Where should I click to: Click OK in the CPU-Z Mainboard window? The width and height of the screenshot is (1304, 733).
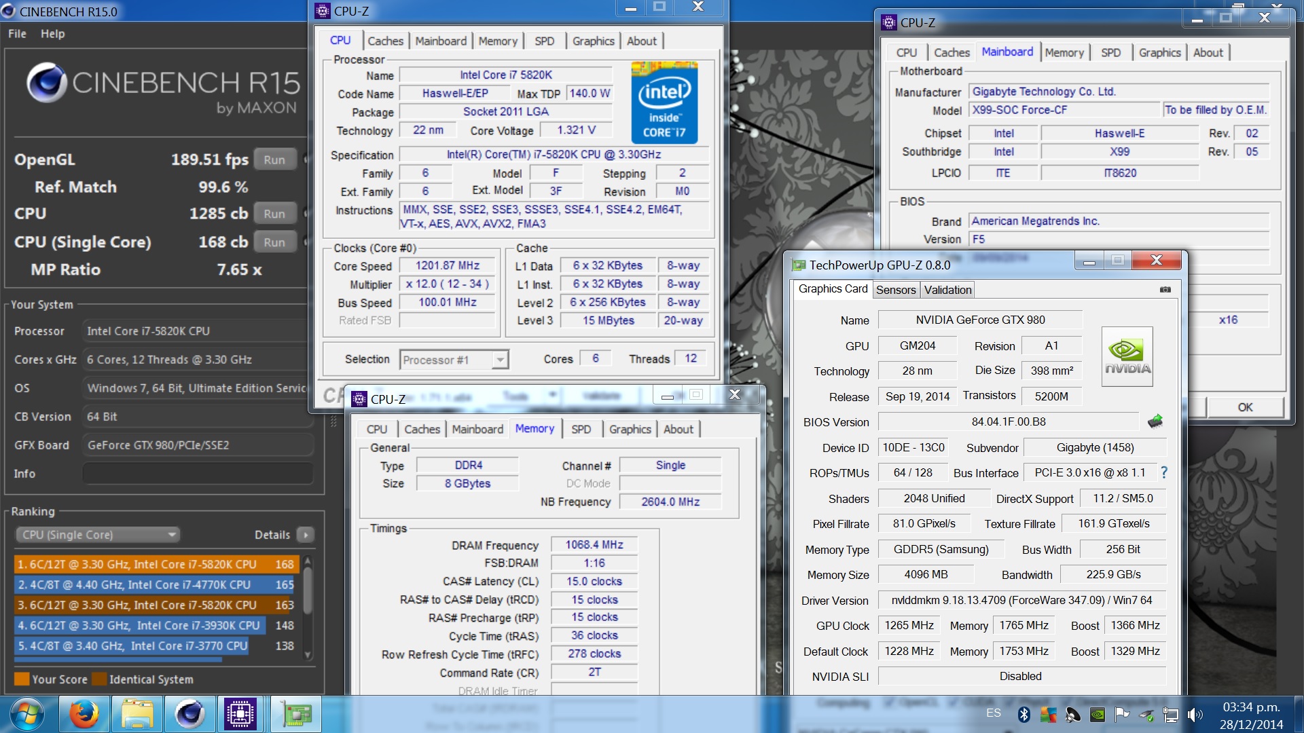(x=1245, y=407)
